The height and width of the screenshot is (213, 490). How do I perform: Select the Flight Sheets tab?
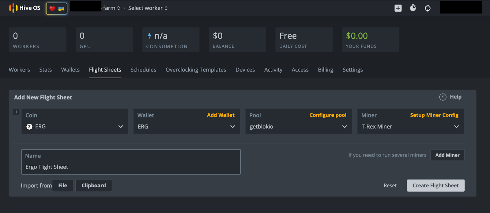105,70
